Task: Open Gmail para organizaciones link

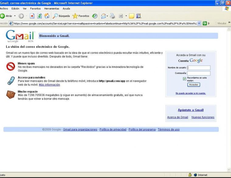Action: pos(80,130)
